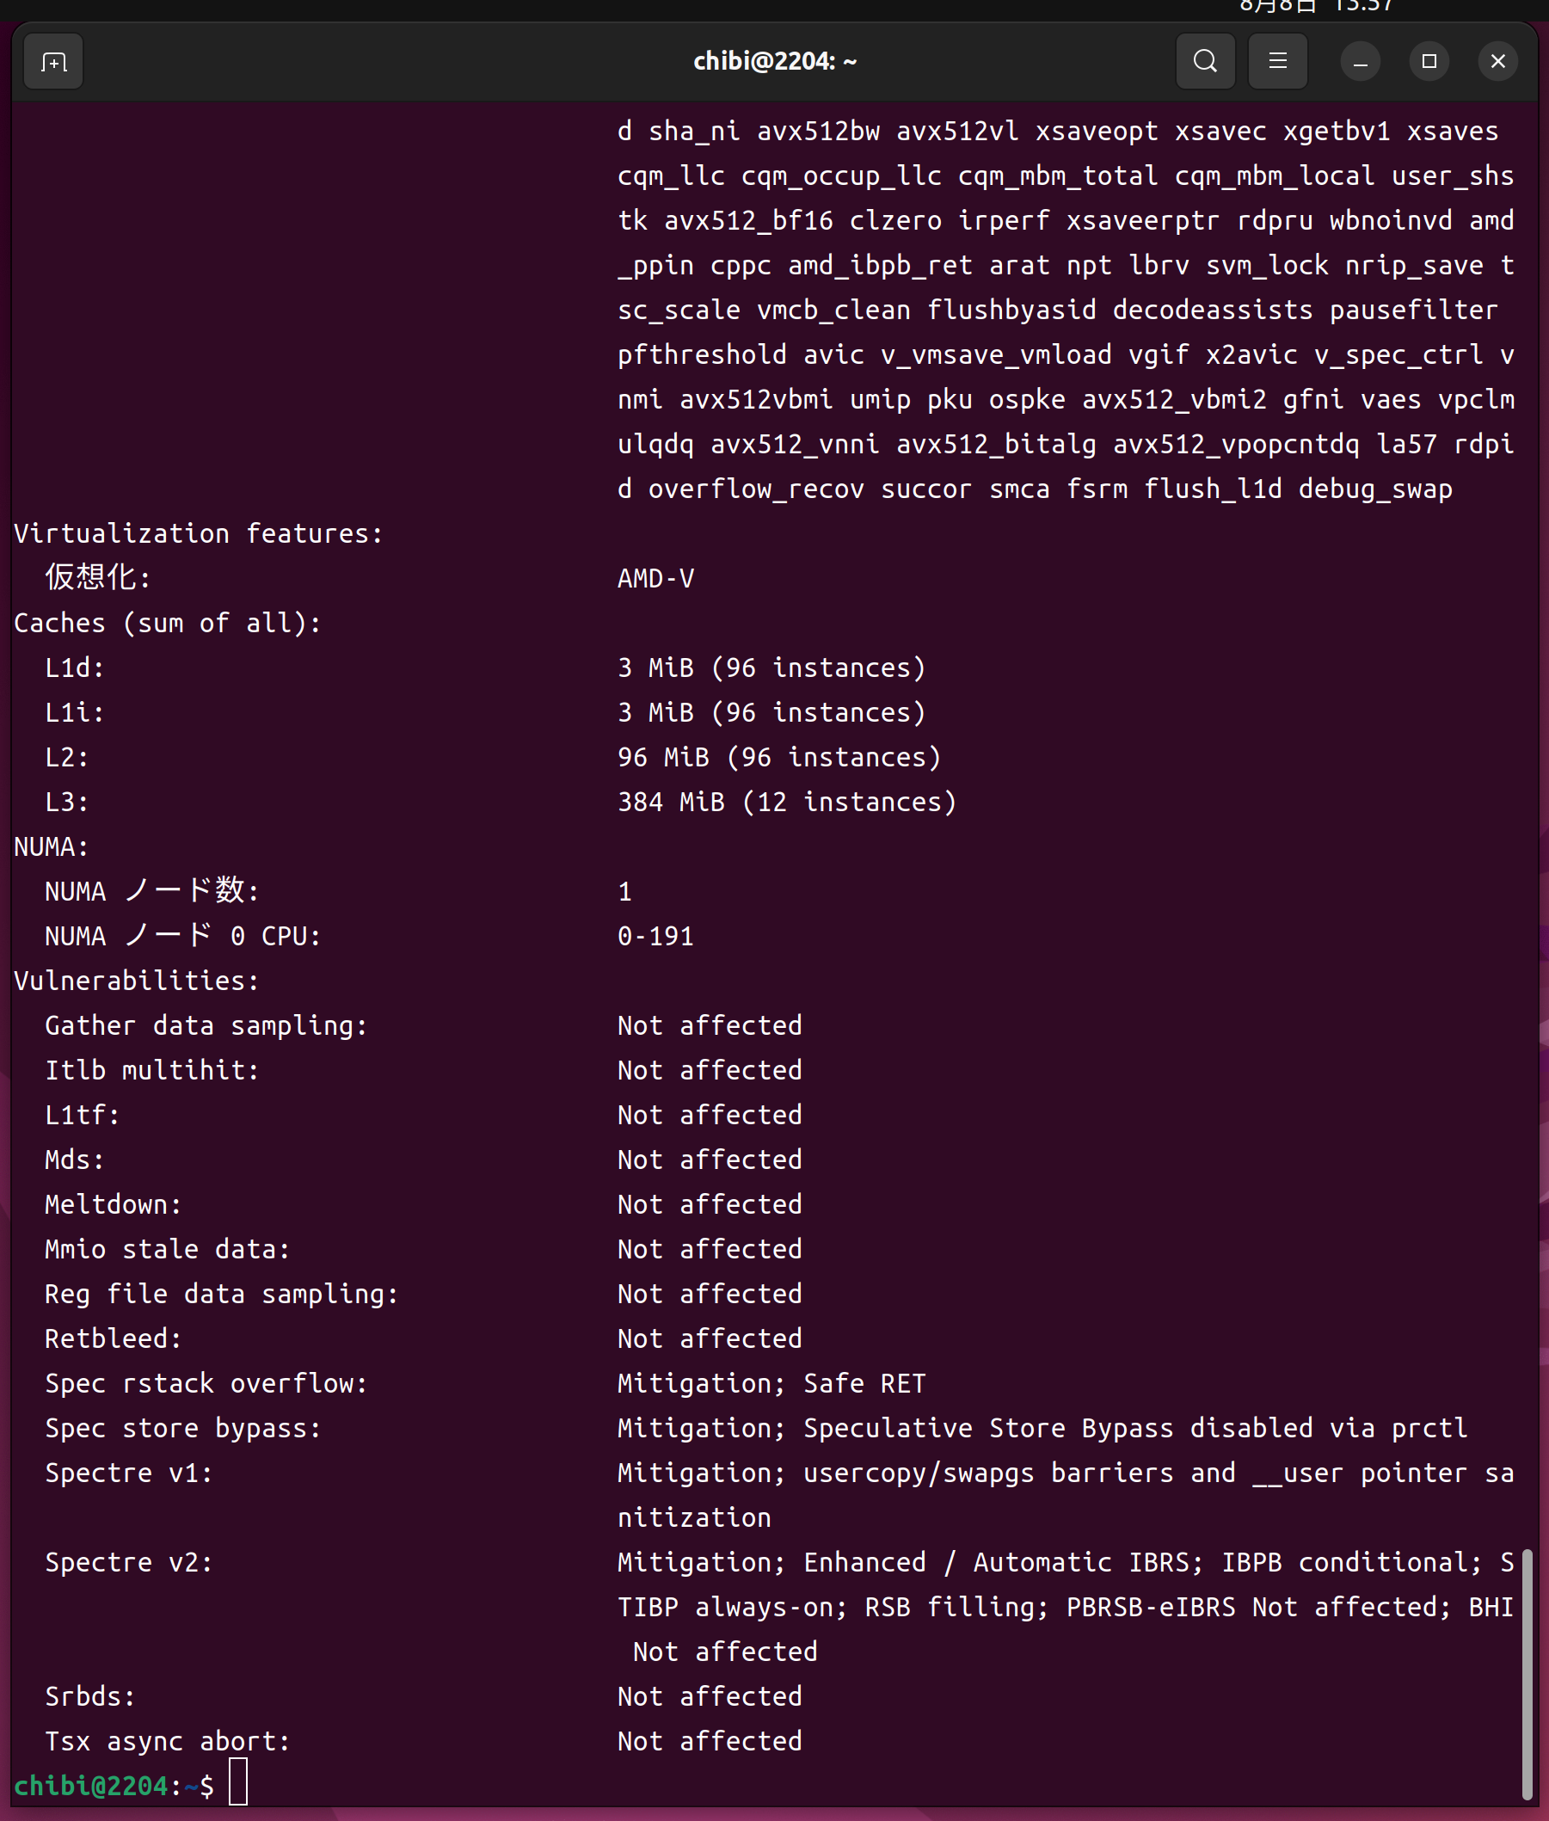
Task: Click the AMD-V value text
Action: click(x=655, y=579)
